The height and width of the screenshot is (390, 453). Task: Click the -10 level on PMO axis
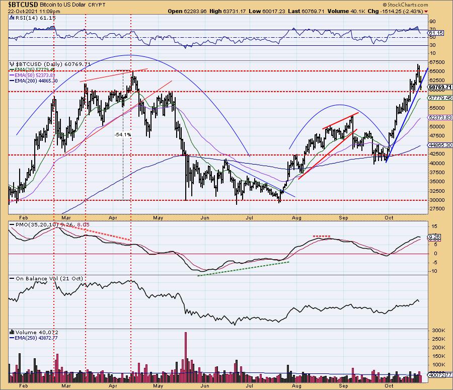coord(433,271)
